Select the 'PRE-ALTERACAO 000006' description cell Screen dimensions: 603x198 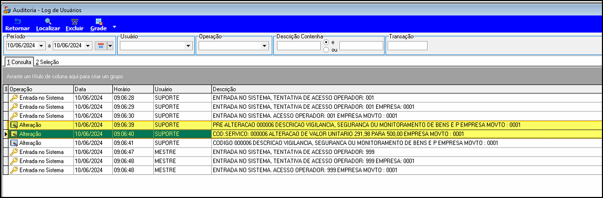tap(407, 124)
